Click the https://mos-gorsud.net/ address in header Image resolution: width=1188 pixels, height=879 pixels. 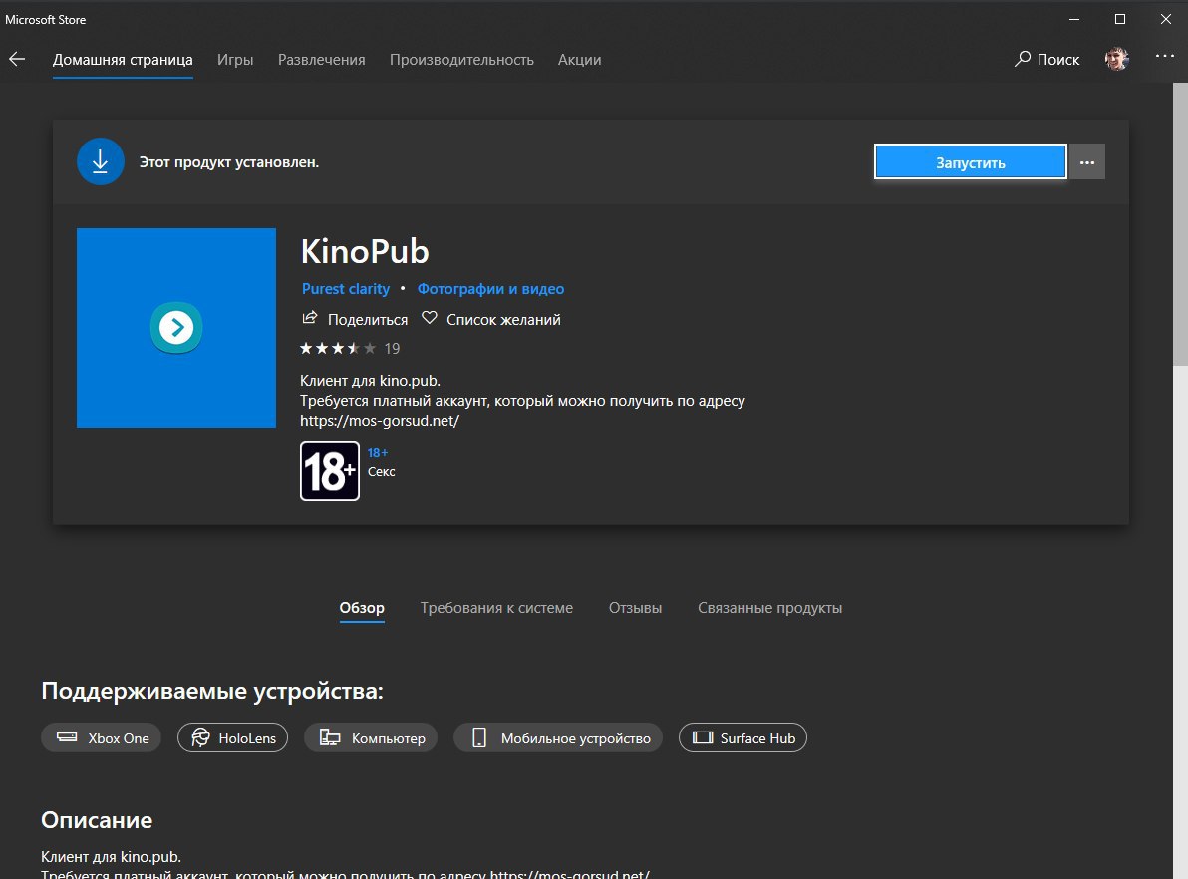click(x=380, y=421)
